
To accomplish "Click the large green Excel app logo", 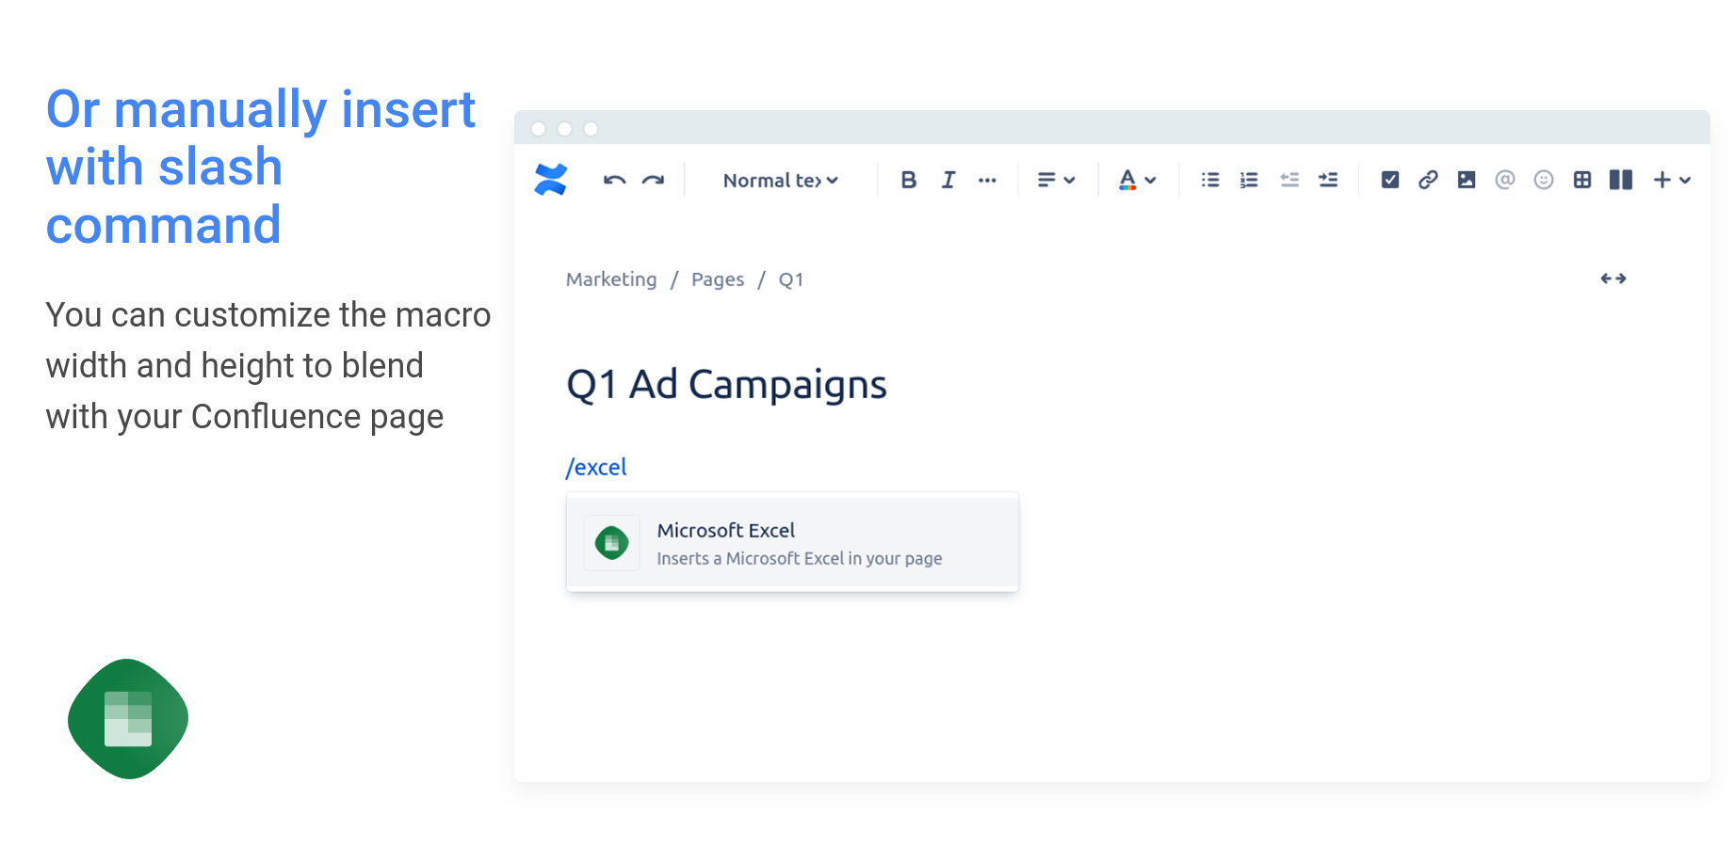I will pos(128,719).
